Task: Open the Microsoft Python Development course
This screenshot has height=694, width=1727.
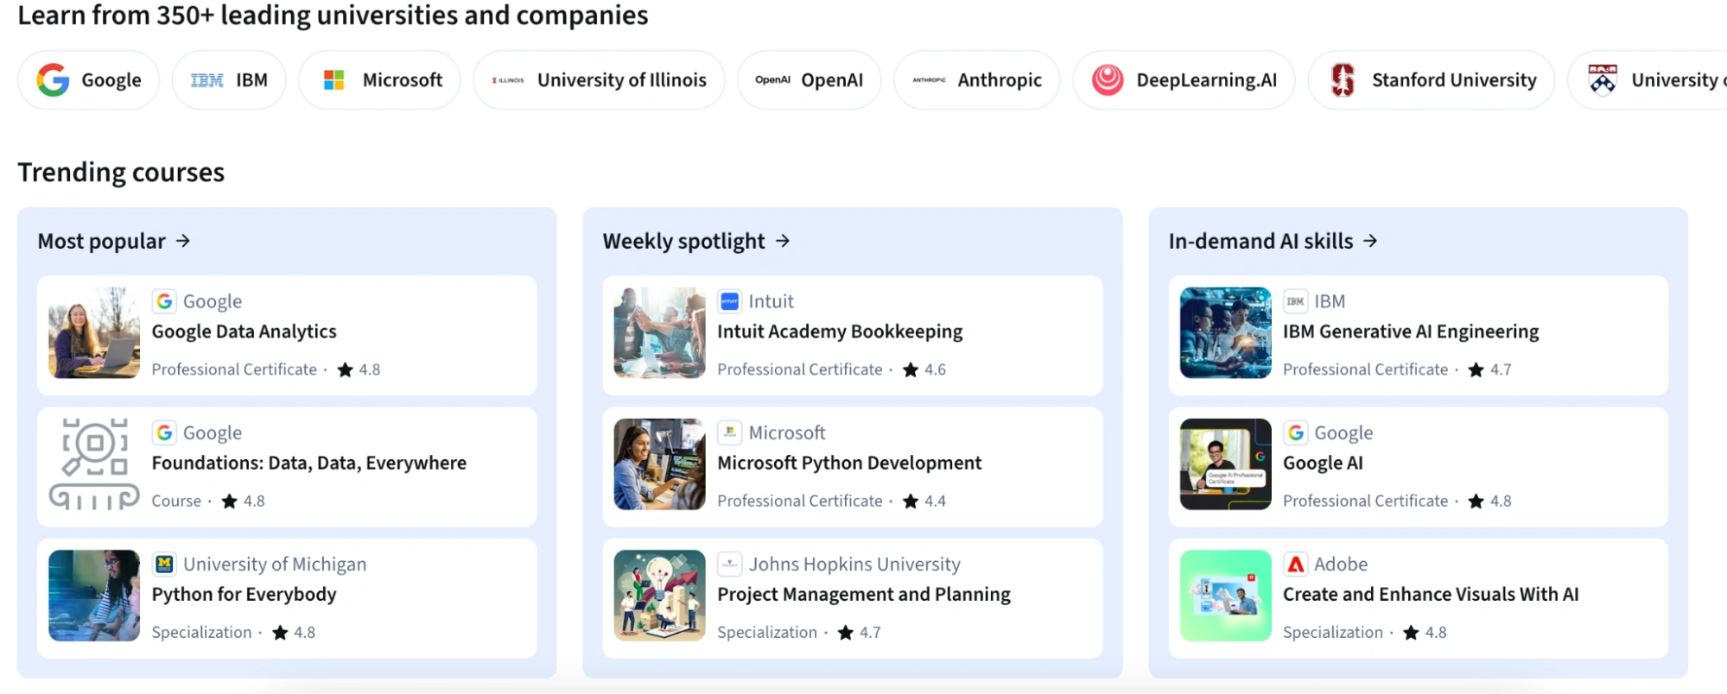Action: click(x=849, y=463)
